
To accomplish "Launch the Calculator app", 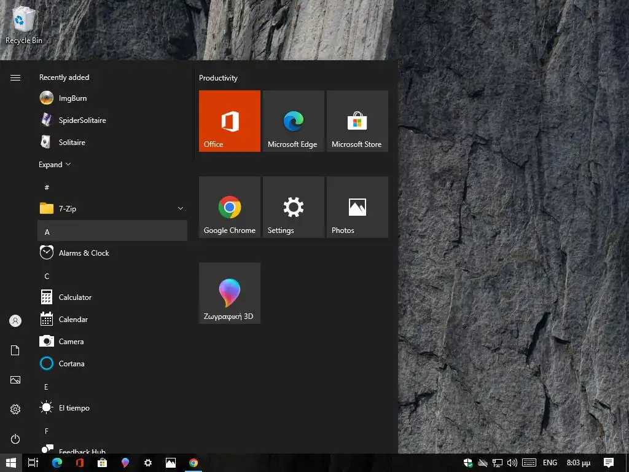I will (112, 297).
